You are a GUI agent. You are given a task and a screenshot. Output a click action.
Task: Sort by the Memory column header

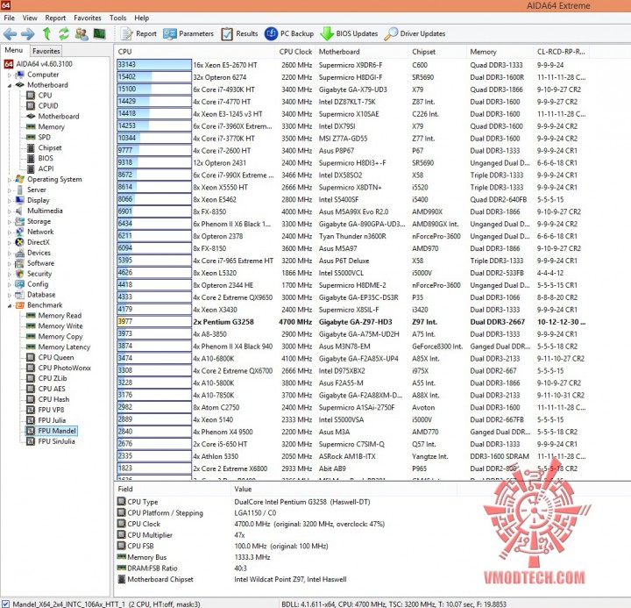[500, 52]
